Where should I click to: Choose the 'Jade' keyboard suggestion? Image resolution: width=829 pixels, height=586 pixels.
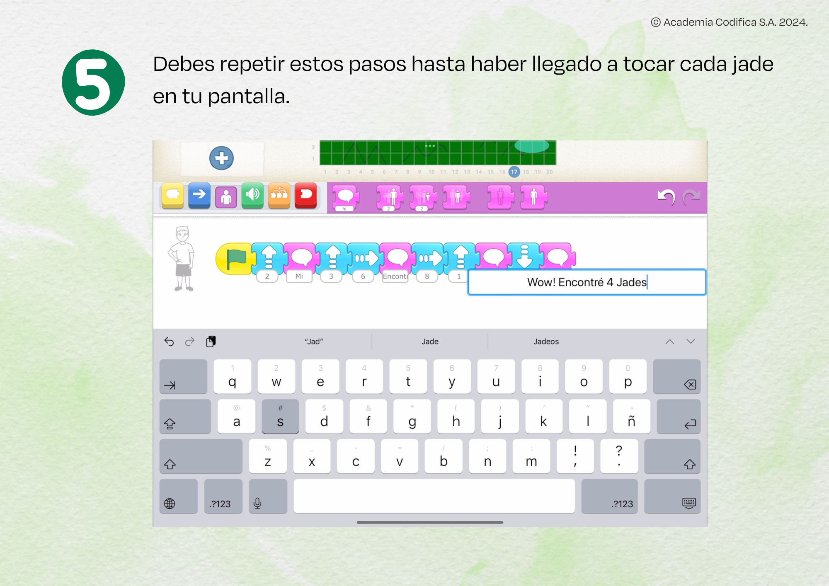click(x=430, y=341)
